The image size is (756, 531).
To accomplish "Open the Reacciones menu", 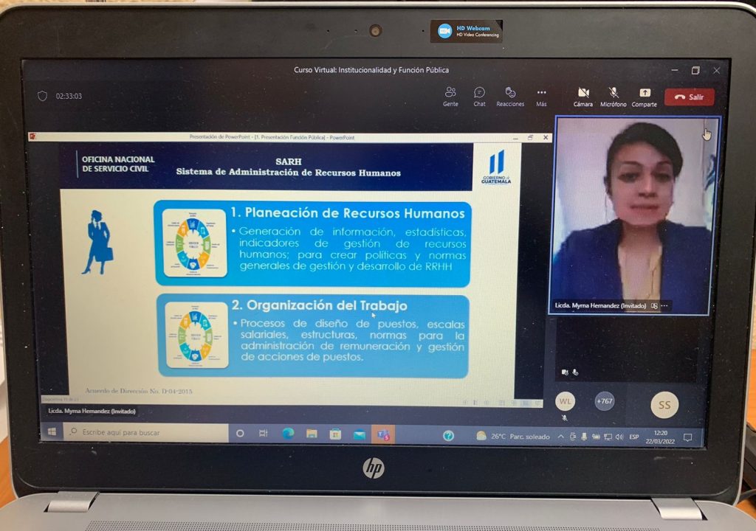I will pyautogui.click(x=510, y=97).
